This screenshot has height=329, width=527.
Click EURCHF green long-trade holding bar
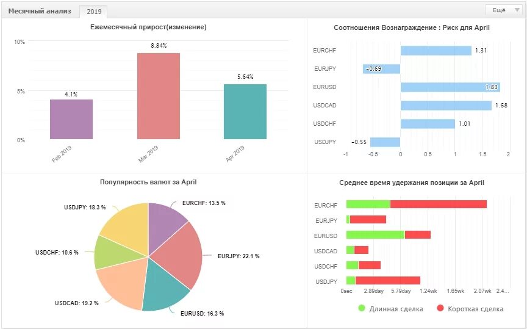click(368, 204)
